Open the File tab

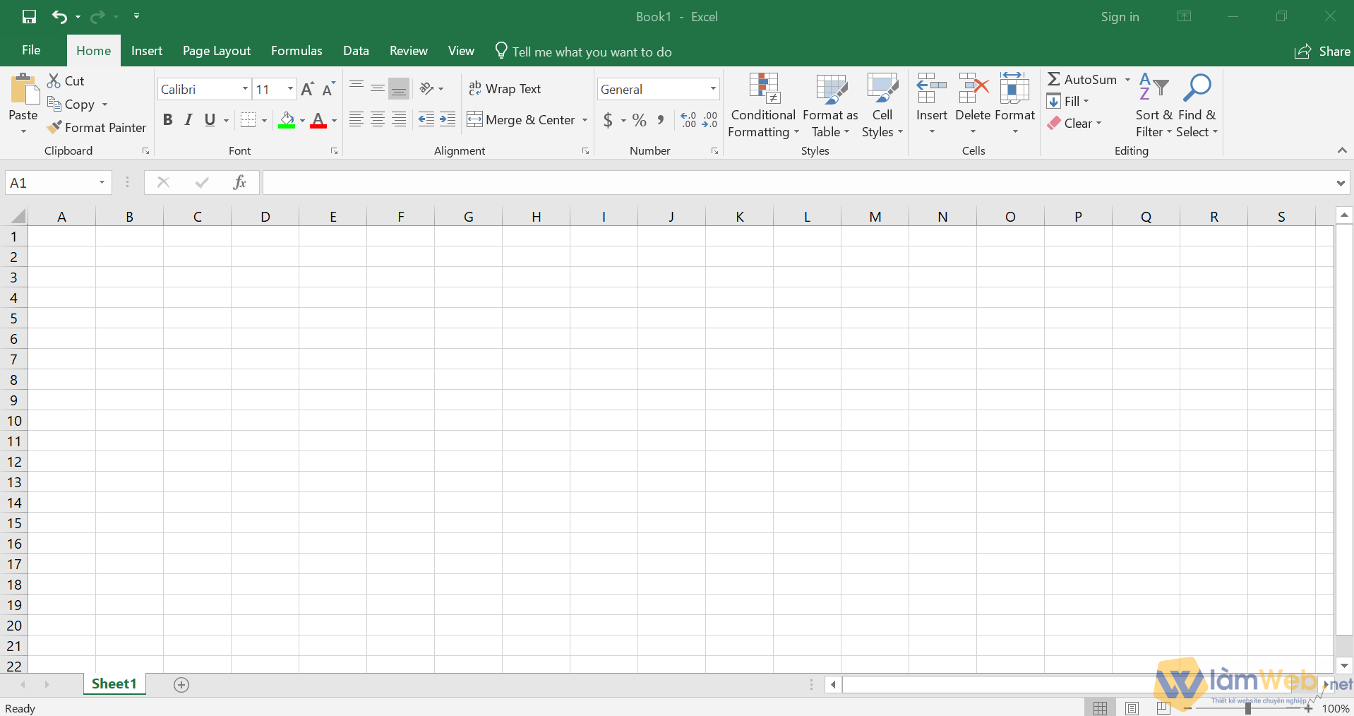click(x=31, y=50)
